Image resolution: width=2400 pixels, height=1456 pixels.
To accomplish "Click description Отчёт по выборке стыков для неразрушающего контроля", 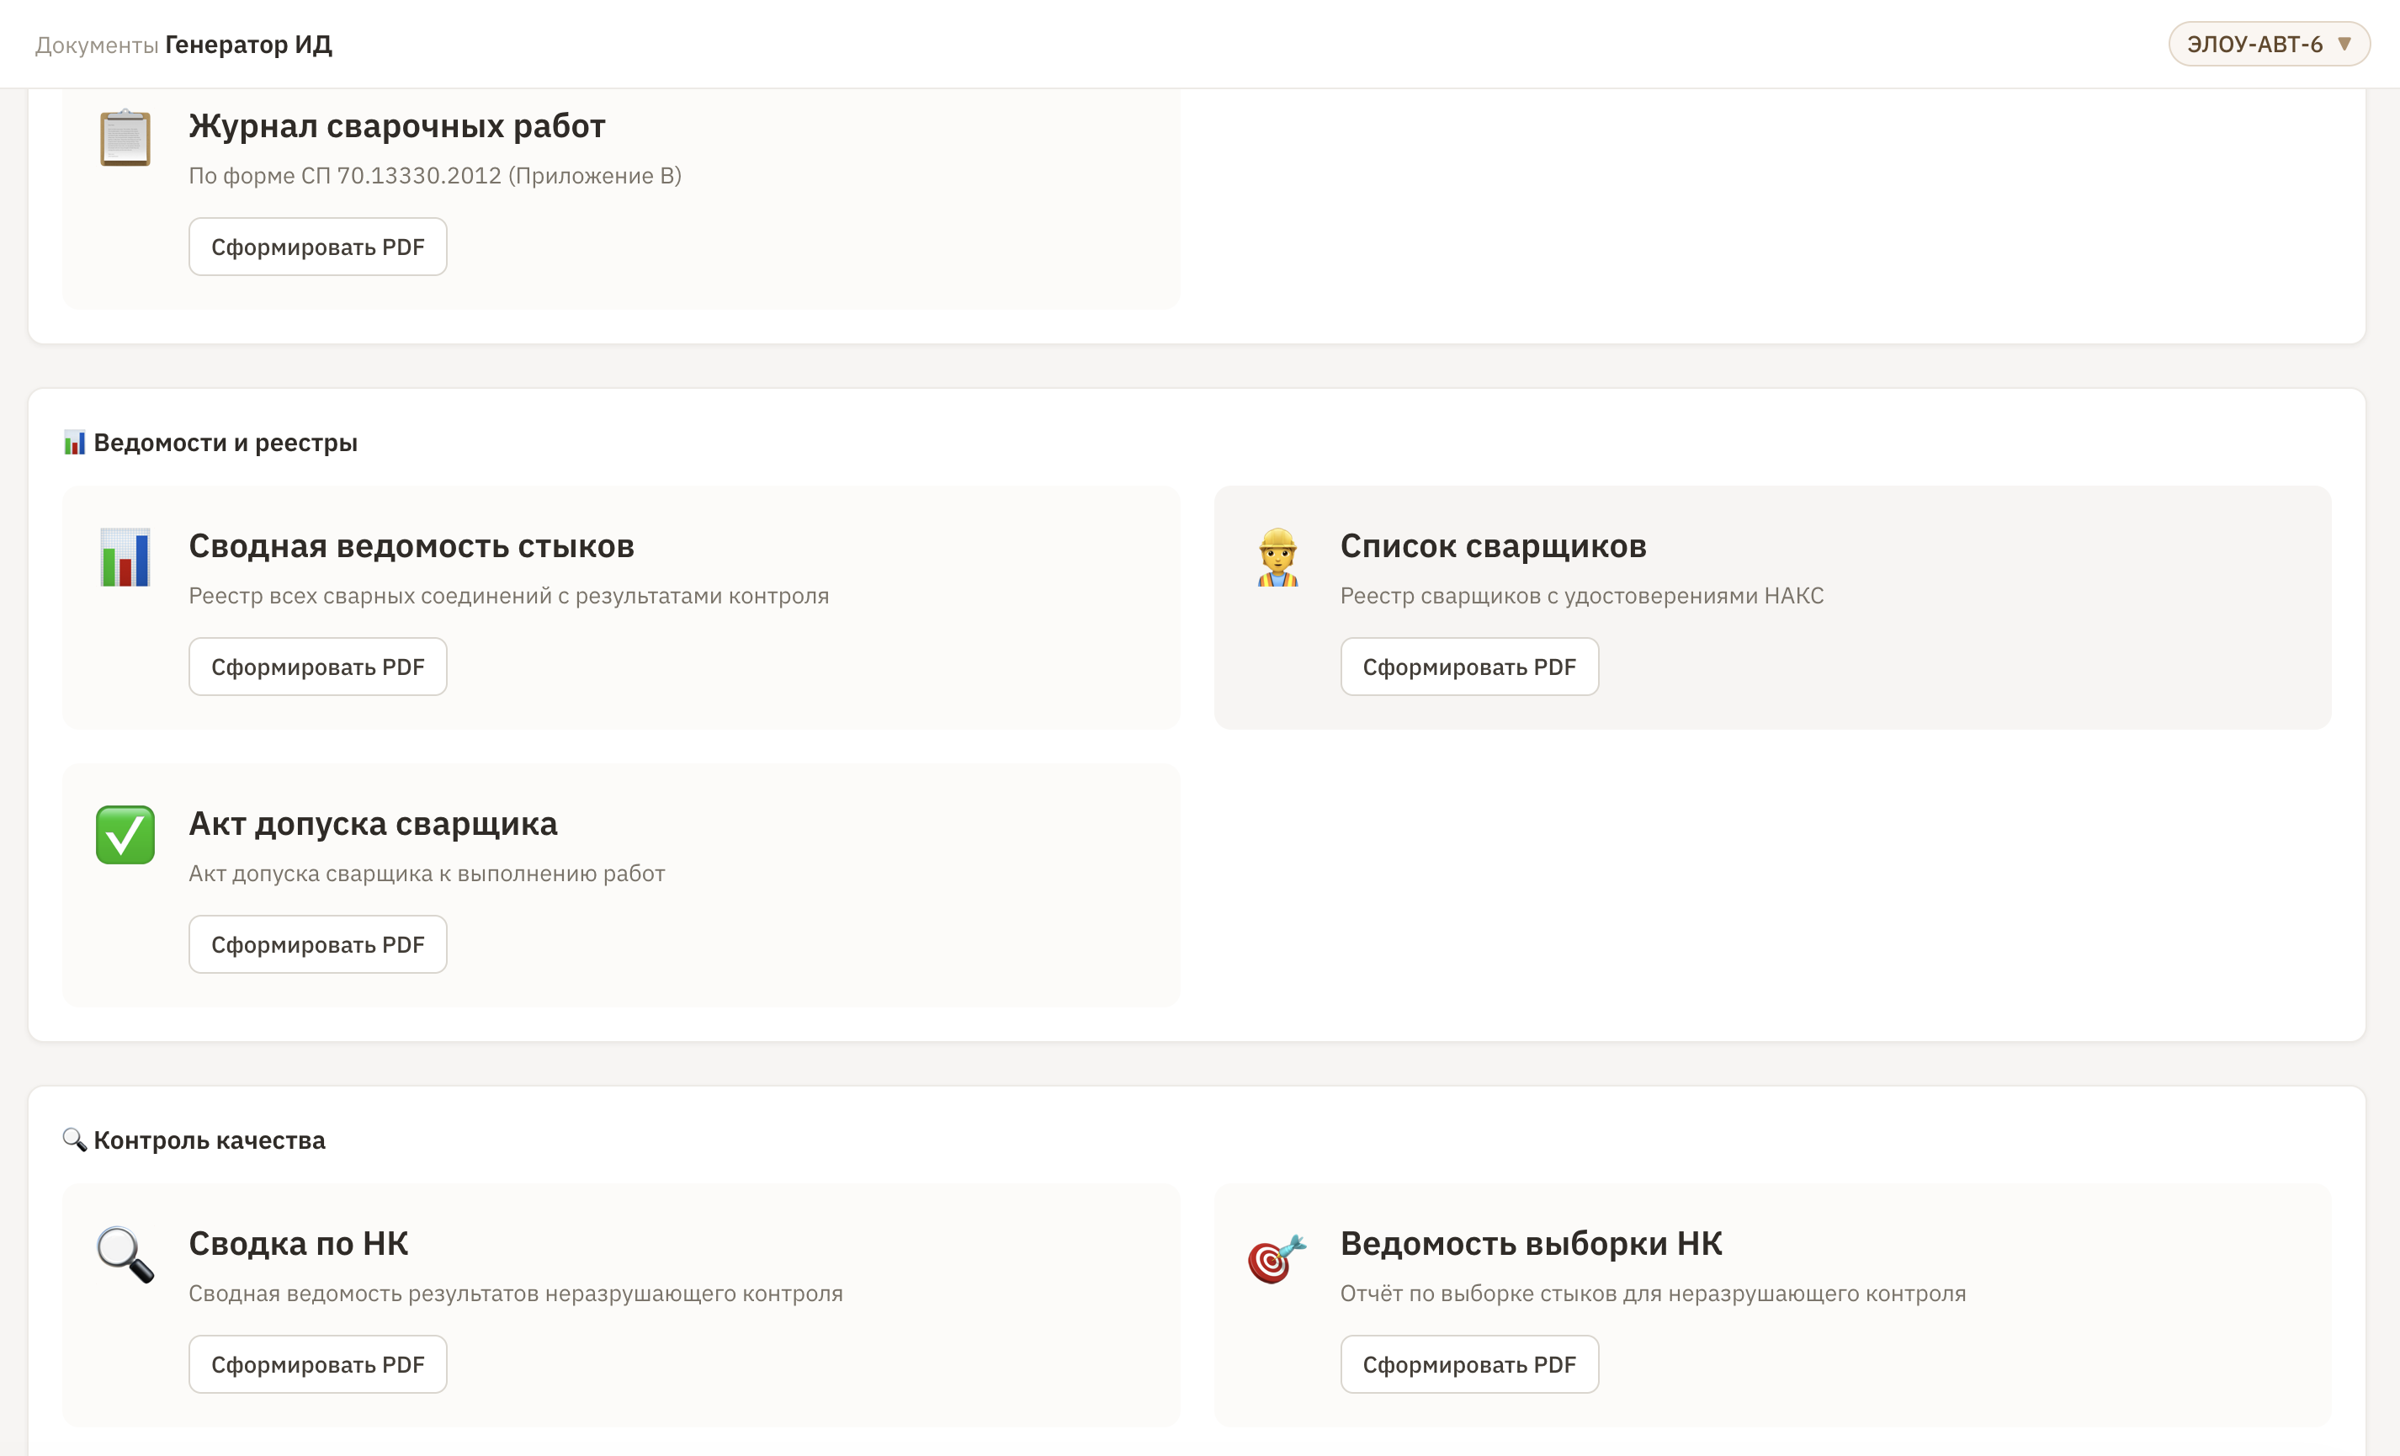I will click(1653, 1293).
